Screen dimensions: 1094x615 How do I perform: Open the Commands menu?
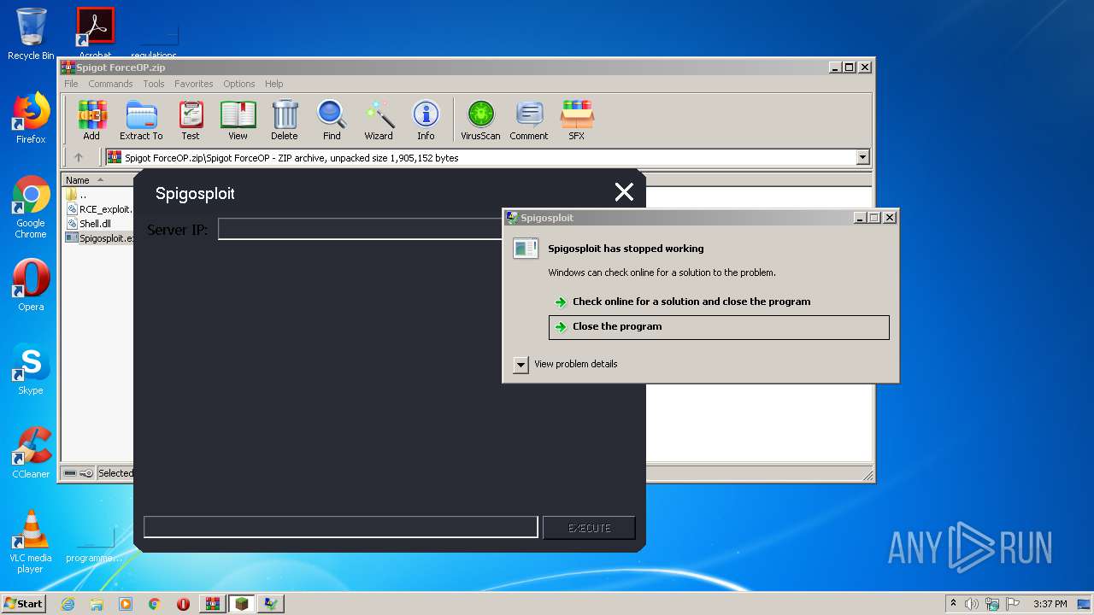[110, 84]
